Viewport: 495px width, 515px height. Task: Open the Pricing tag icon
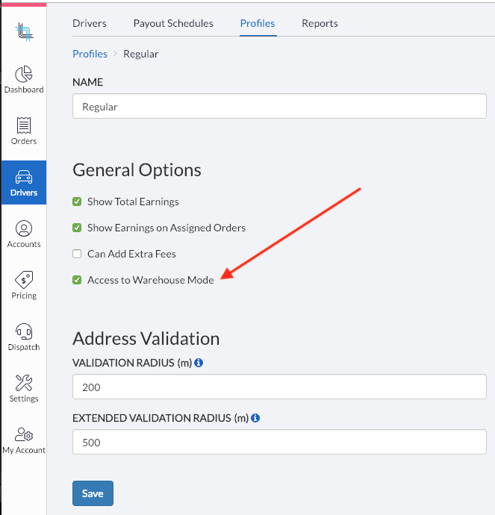point(24,279)
